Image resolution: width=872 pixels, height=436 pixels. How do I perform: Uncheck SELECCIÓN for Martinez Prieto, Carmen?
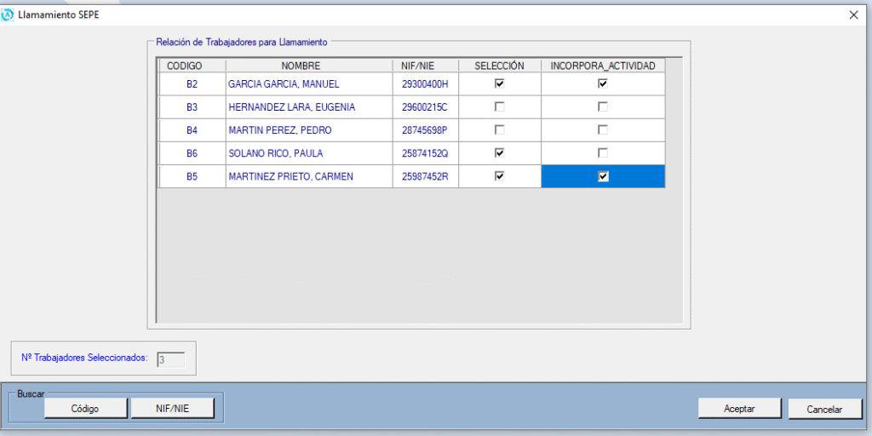(500, 176)
